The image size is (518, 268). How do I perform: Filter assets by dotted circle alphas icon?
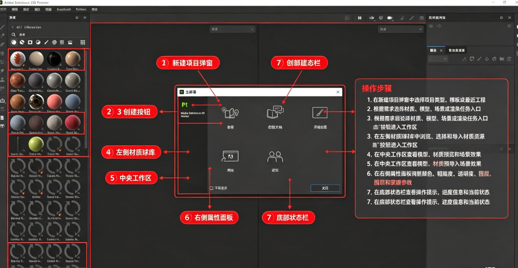pos(54,42)
